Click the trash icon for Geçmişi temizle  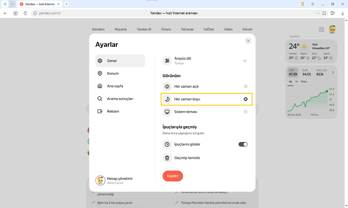[167, 158]
